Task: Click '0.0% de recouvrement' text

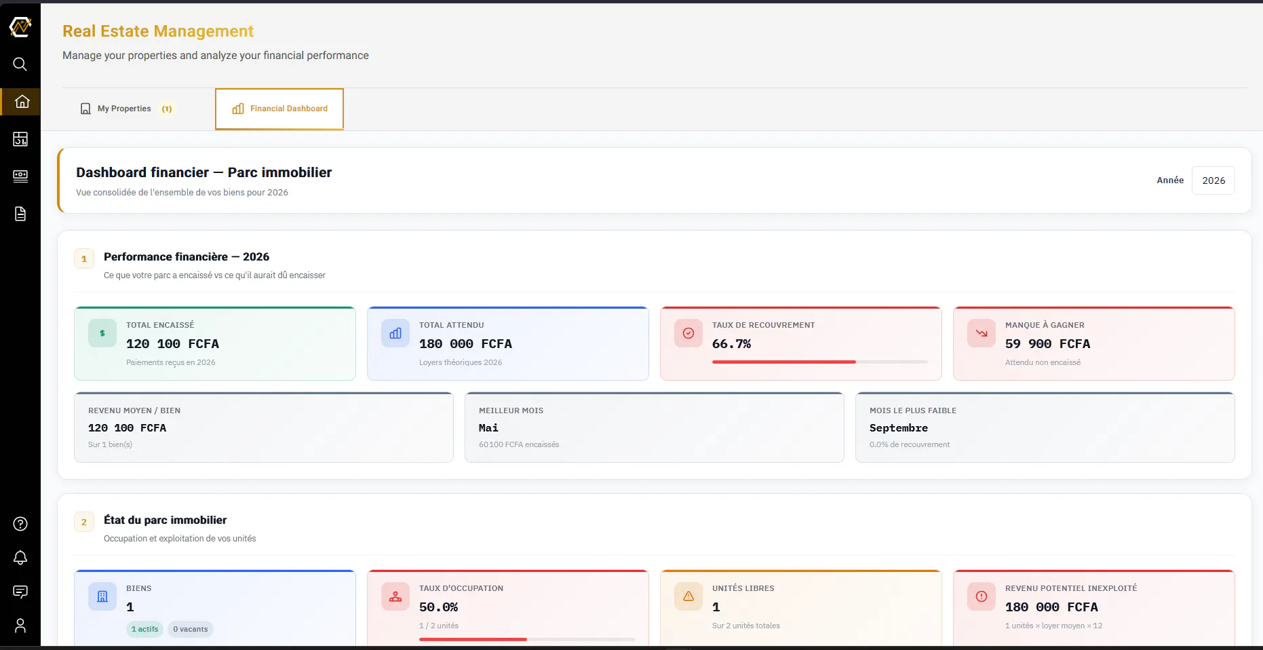Action: (910, 444)
